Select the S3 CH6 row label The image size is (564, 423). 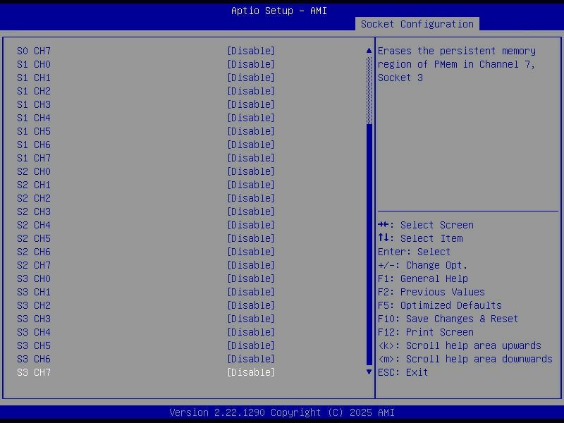click(x=34, y=359)
